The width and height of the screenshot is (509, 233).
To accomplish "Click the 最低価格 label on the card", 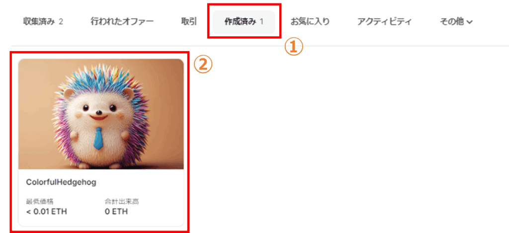I will coord(40,202).
